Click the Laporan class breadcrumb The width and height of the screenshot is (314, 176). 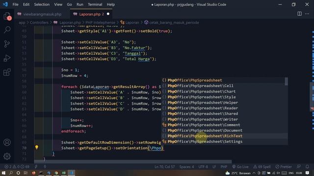[x=132, y=22]
